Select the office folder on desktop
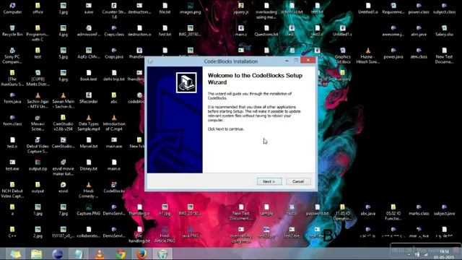The image size is (462, 260). tap(38, 8)
